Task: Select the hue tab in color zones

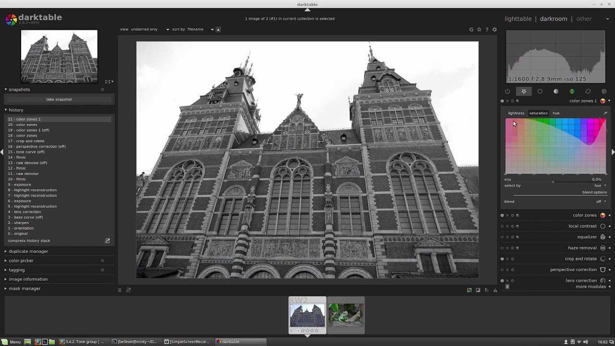Action: point(556,113)
